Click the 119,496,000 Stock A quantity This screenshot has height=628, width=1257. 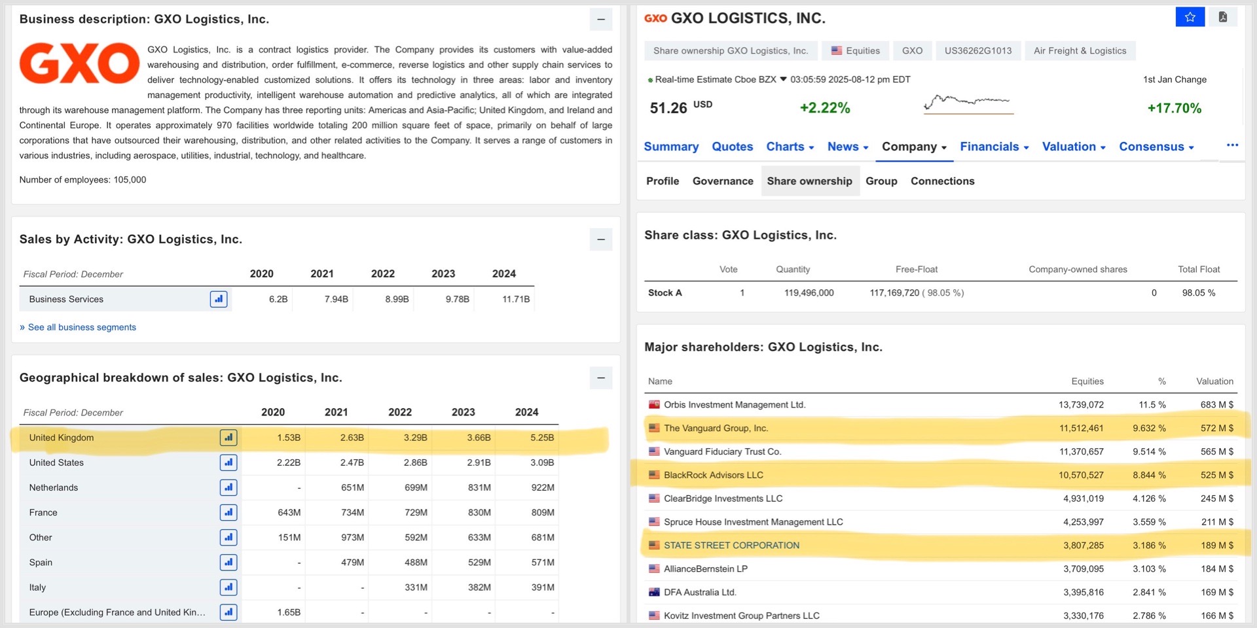pos(809,293)
